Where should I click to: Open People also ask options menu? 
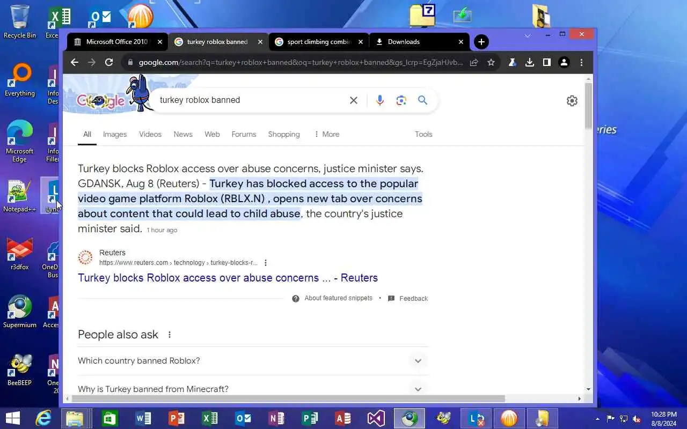[x=169, y=335]
